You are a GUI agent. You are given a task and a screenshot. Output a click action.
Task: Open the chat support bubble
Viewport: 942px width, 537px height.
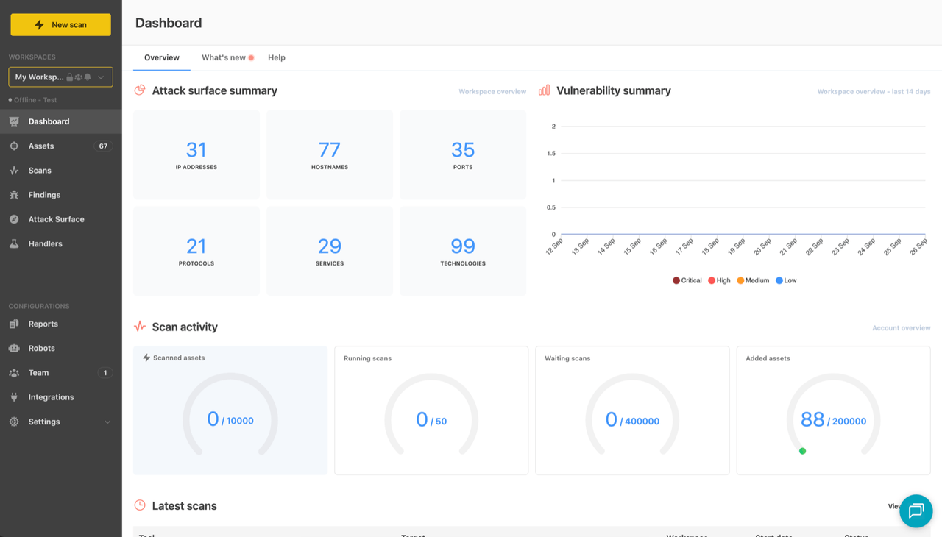point(916,511)
